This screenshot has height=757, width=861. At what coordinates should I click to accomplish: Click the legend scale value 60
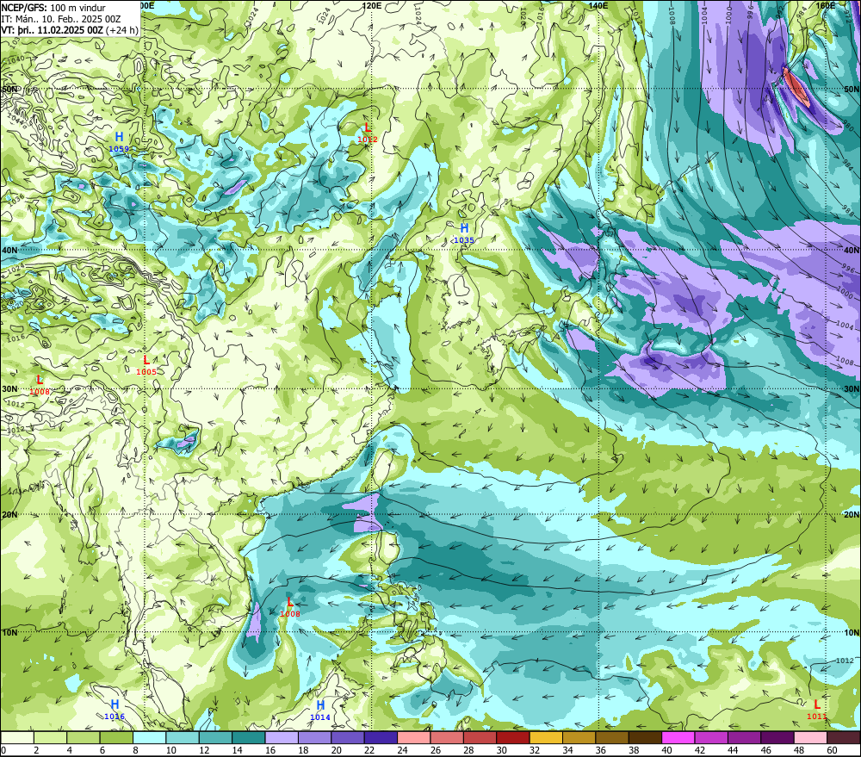(x=832, y=750)
